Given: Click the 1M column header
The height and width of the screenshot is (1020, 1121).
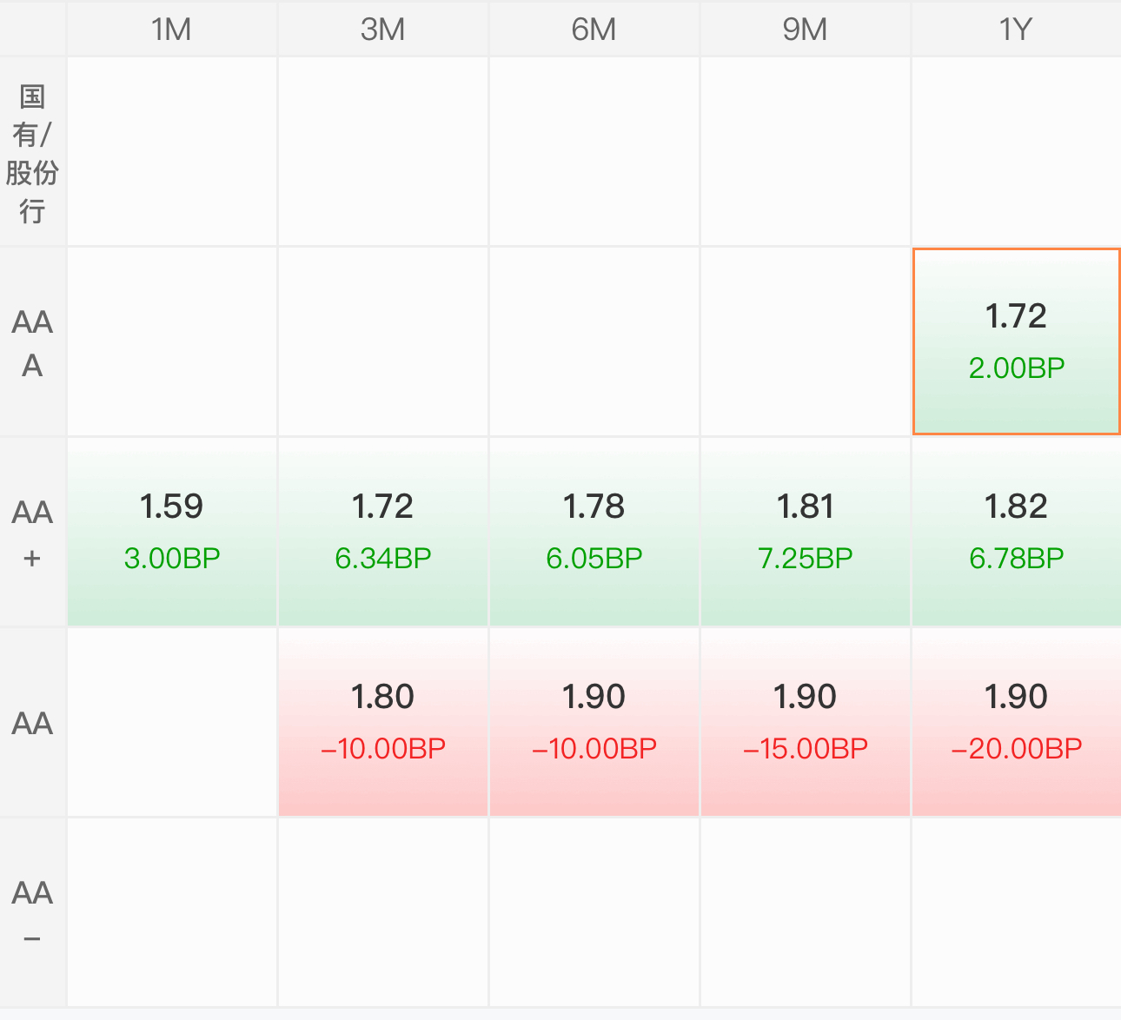Looking at the screenshot, I should tap(171, 30).
